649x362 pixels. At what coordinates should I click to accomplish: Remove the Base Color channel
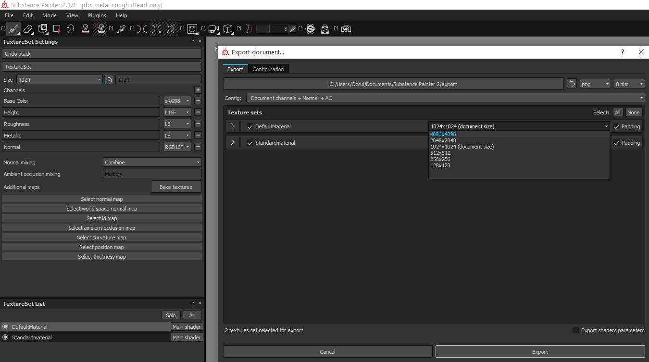(x=198, y=101)
